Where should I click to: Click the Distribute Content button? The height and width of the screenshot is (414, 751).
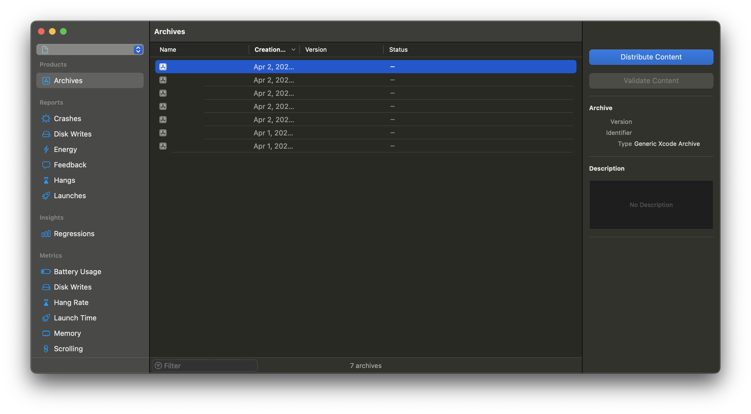point(651,57)
